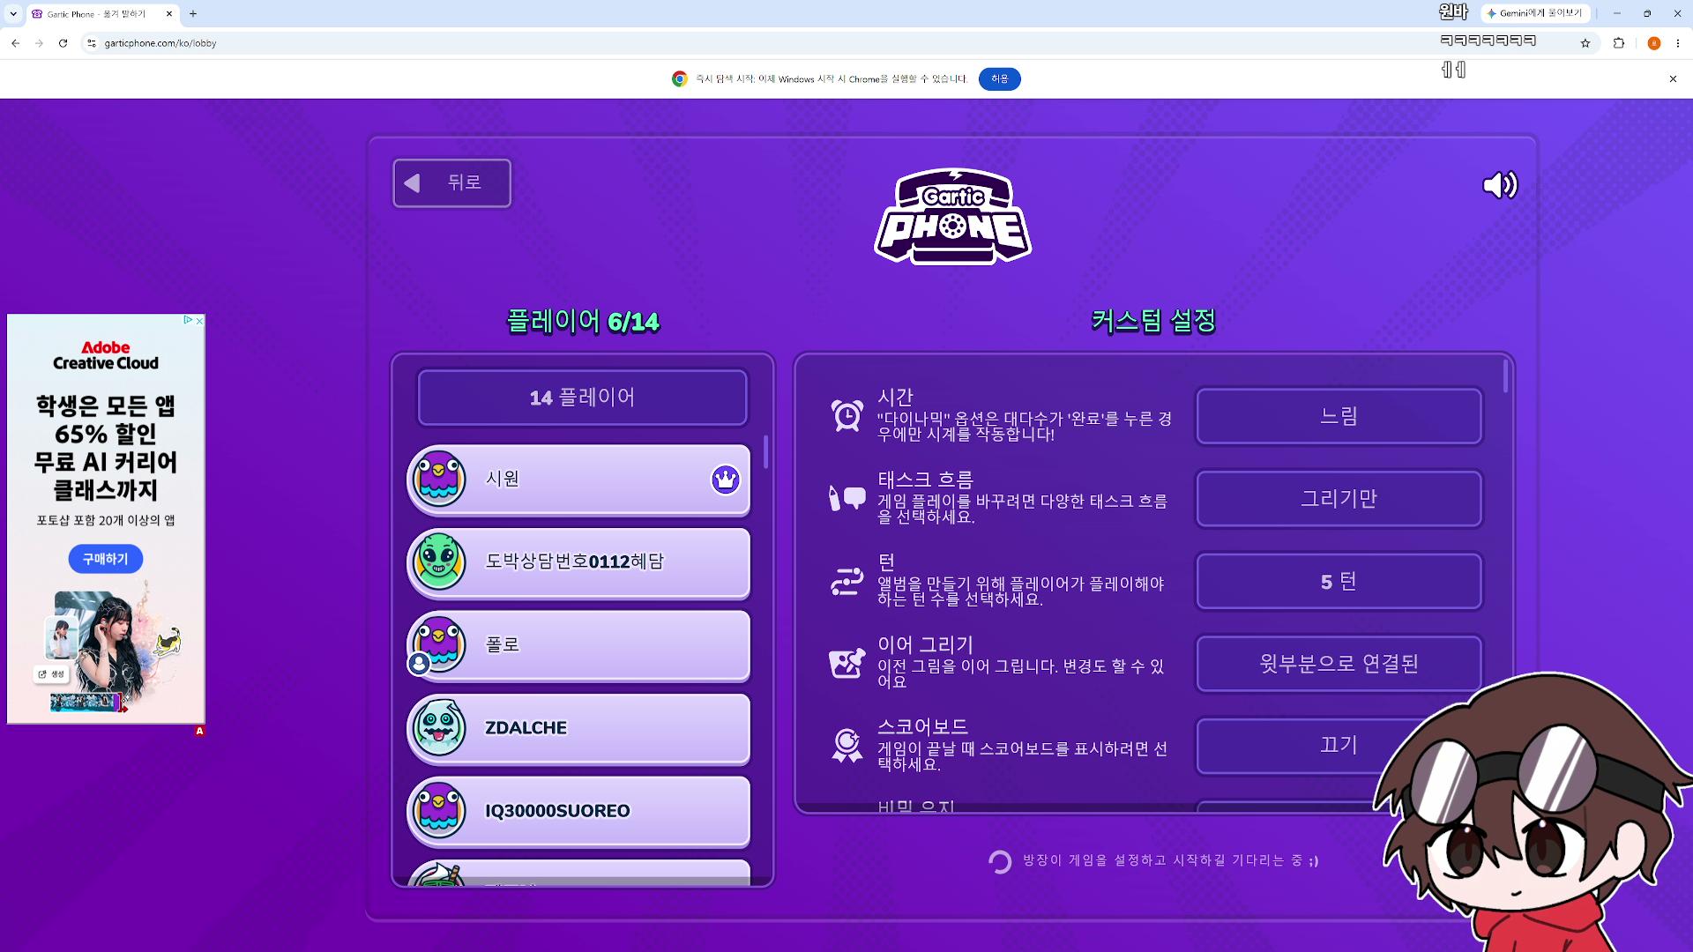Click the 스코어보드 medal icon
The height and width of the screenshot is (952, 1693).
846,745
